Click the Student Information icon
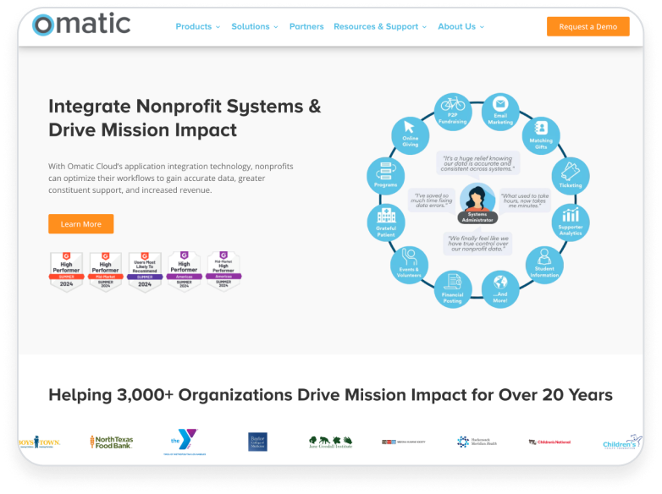The width and height of the screenshot is (662, 494). [544, 265]
